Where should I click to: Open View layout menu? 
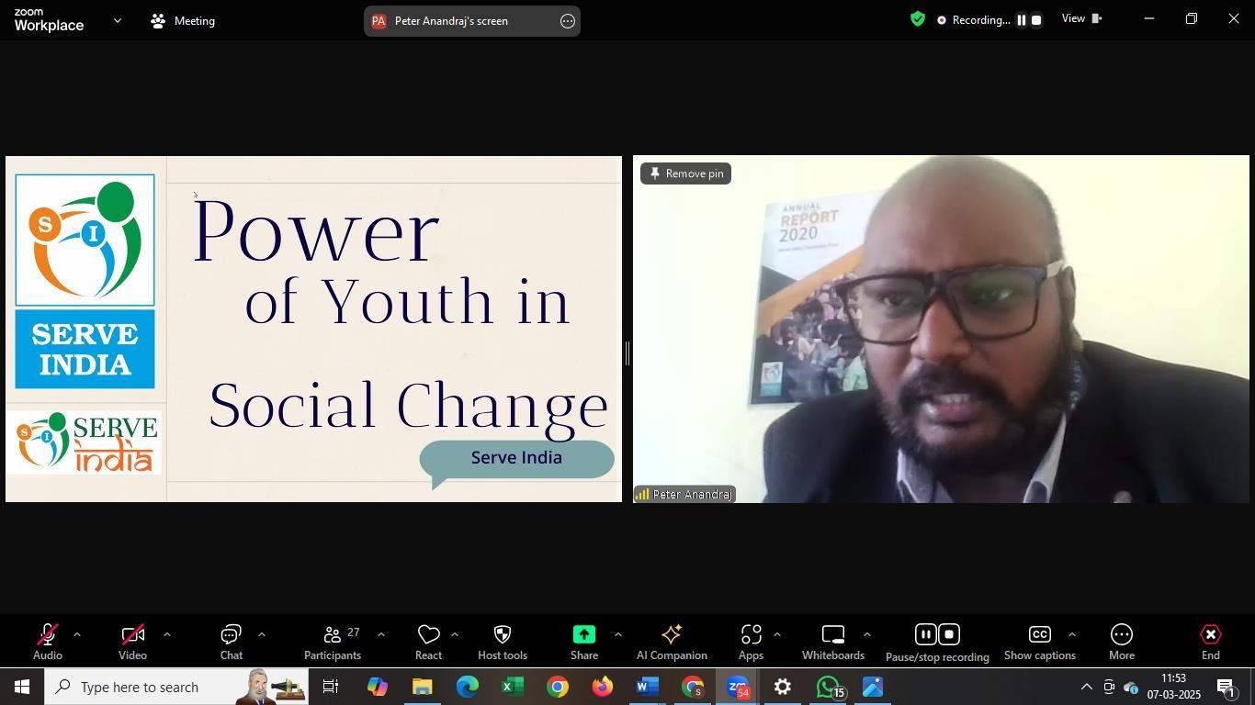click(1081, 19)
